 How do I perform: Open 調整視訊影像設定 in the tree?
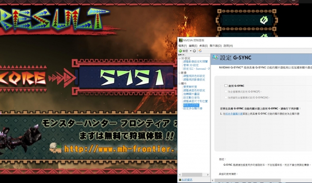click(x=194, y=80)
